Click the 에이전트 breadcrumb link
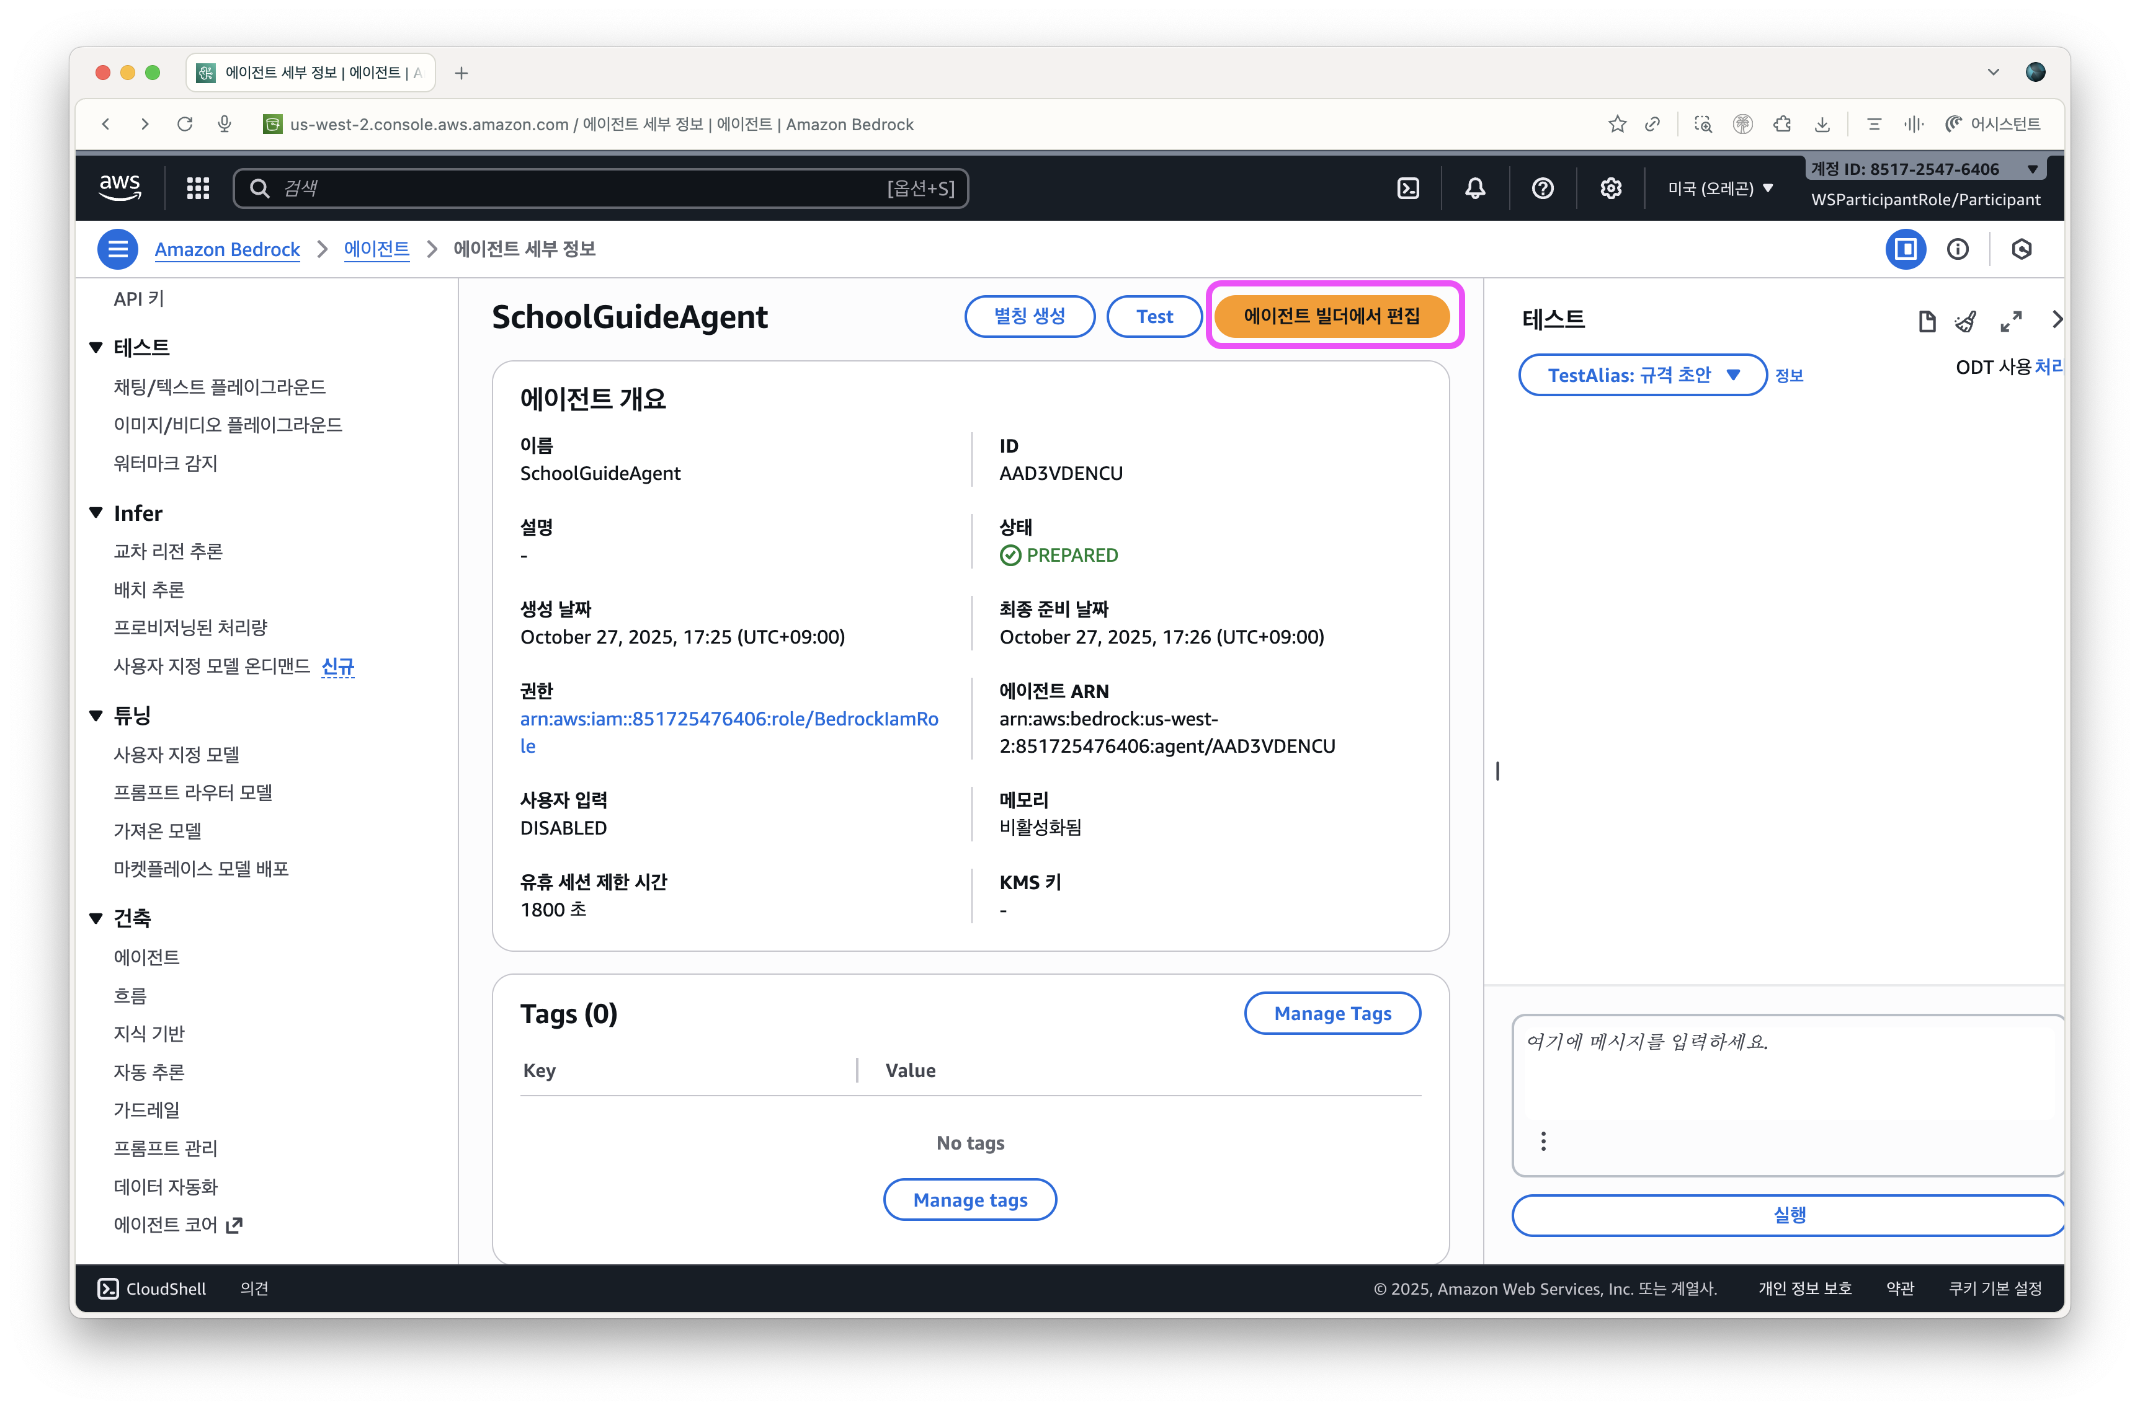Image resolution: width=2140 pixels, height=1410 pixels. (x=377, y=249)
